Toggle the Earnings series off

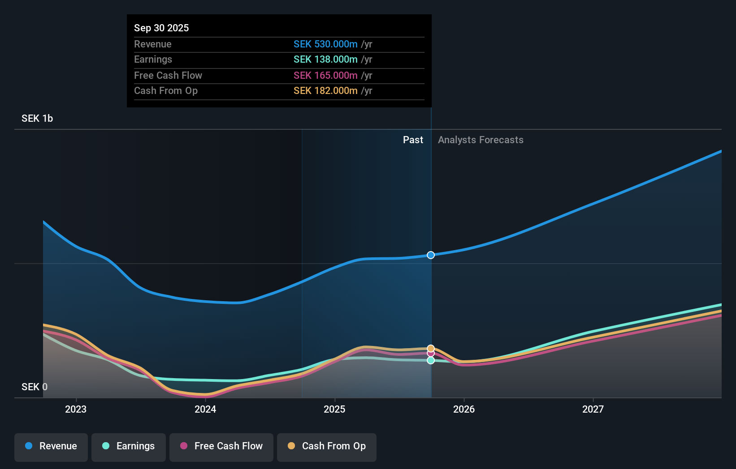click(x=129, y=446)
